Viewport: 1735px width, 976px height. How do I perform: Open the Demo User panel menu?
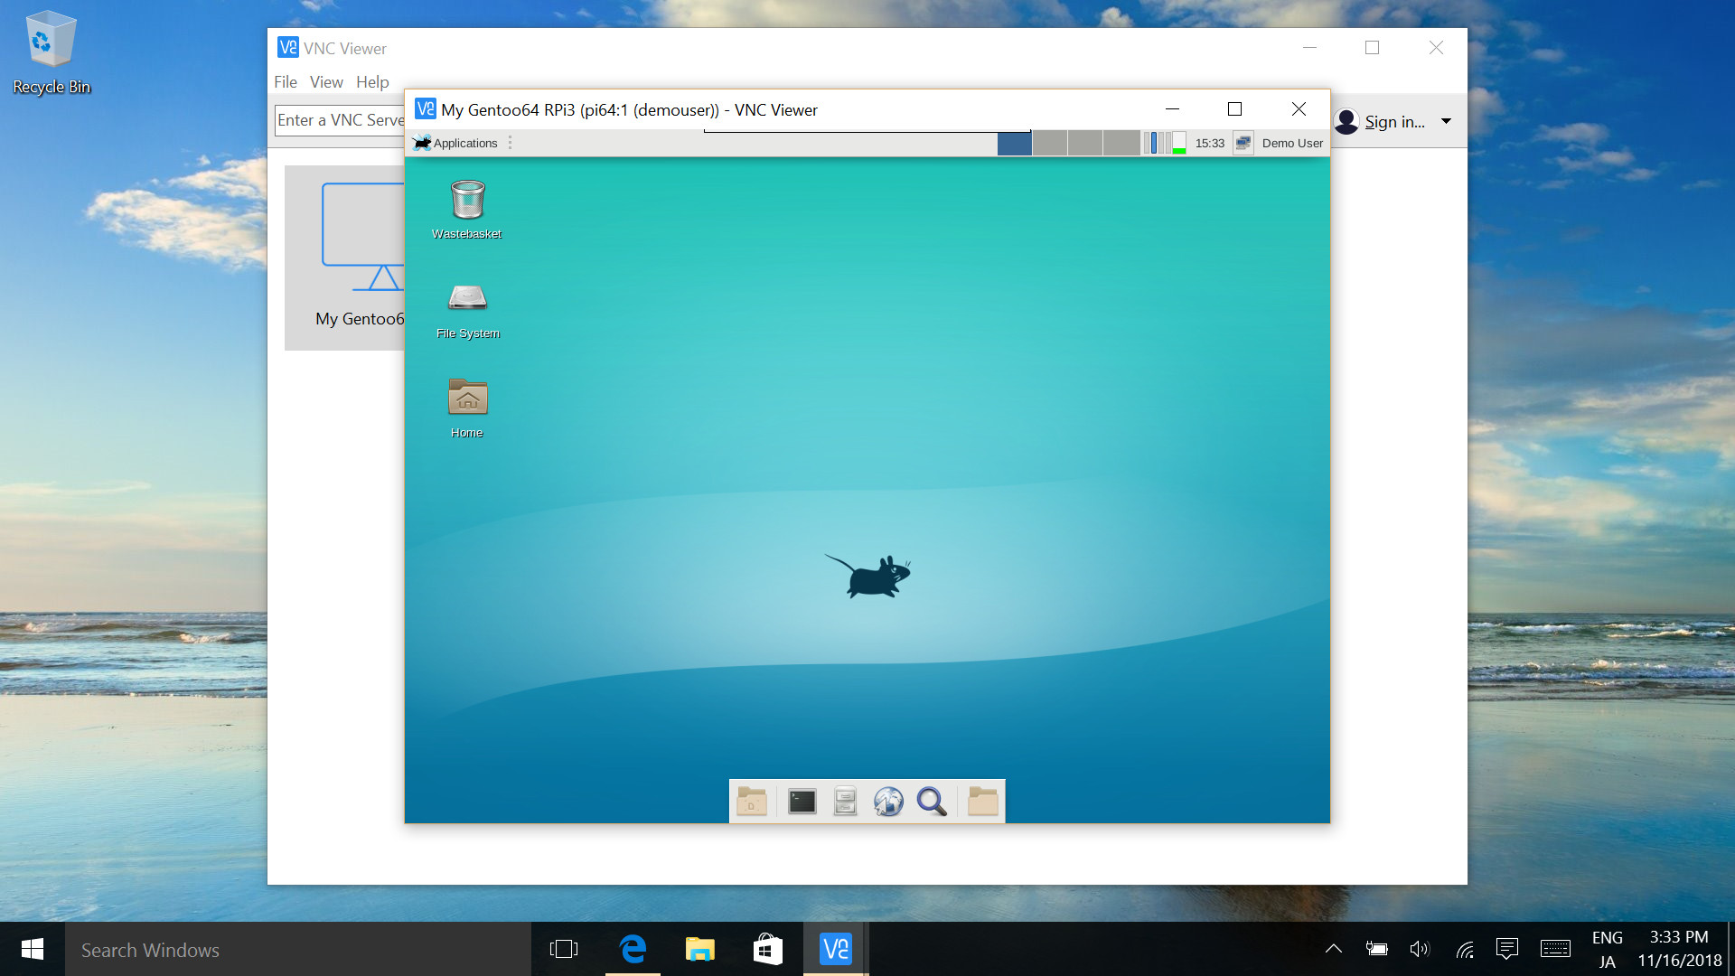tap(1292, 143)
